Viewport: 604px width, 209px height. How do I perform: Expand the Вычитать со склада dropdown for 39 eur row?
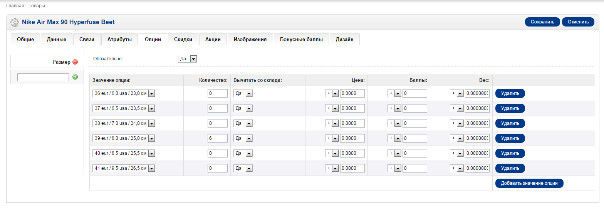243,138
